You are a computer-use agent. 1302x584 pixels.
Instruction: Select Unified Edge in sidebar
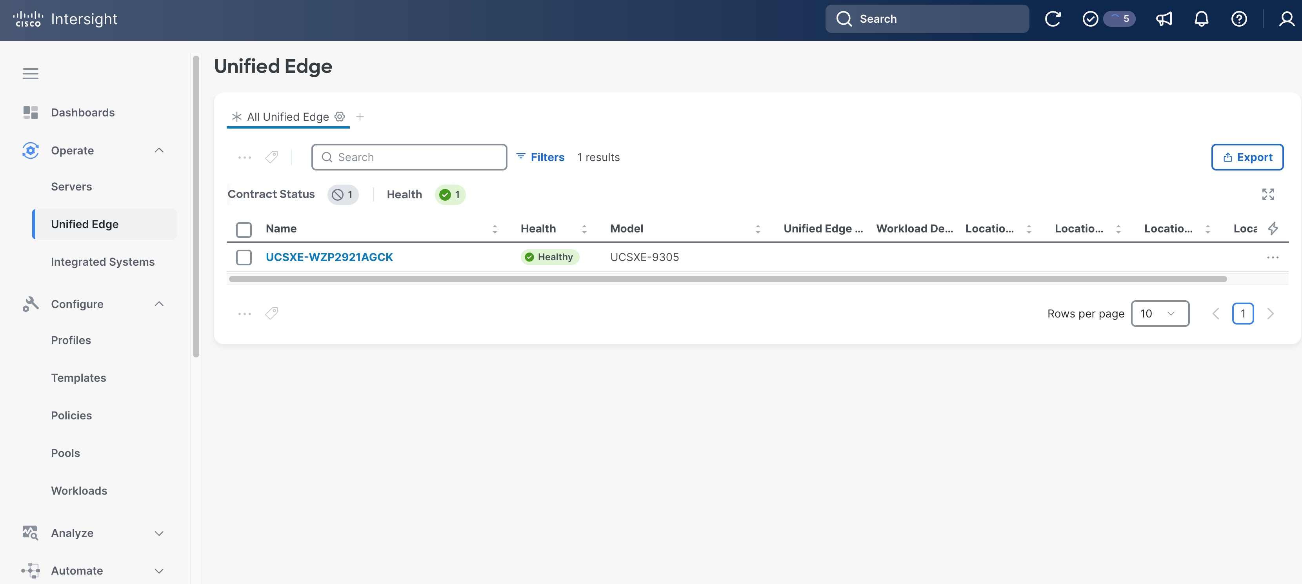coord(105,224)
